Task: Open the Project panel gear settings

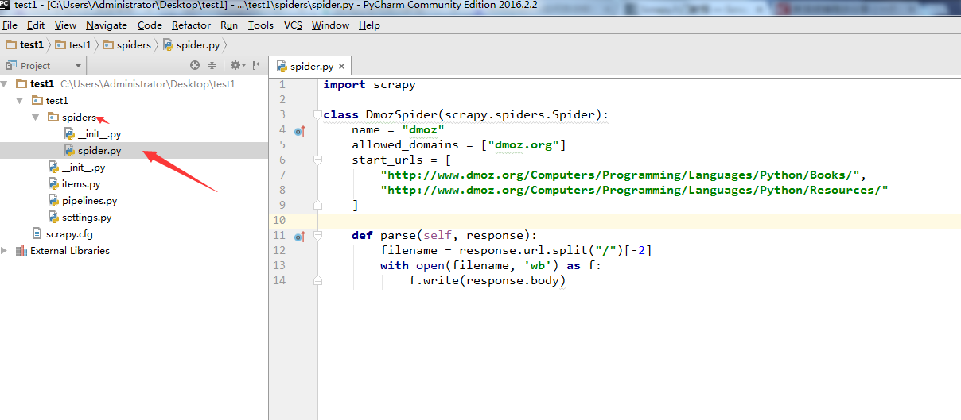Action: coord(235,66)
